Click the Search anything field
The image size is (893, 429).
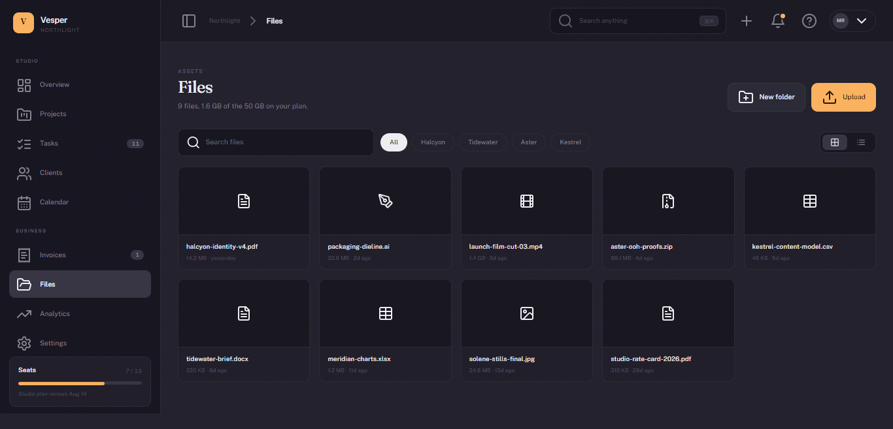(x=638, y=21)
